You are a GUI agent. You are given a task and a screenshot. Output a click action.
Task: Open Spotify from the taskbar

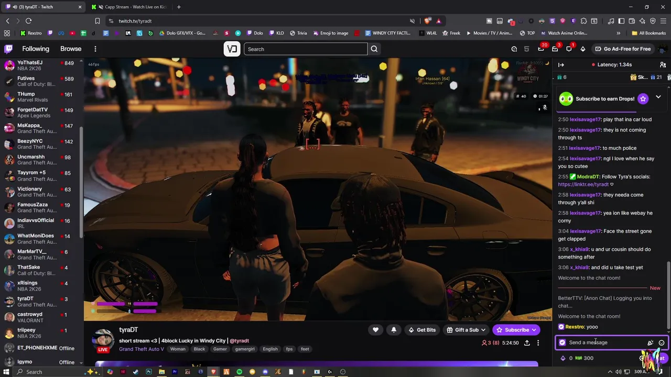click(239, 372)
